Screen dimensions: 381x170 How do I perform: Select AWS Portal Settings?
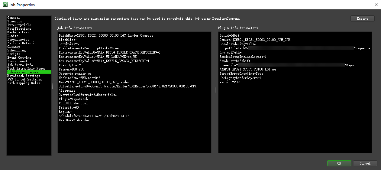[24, 80]
